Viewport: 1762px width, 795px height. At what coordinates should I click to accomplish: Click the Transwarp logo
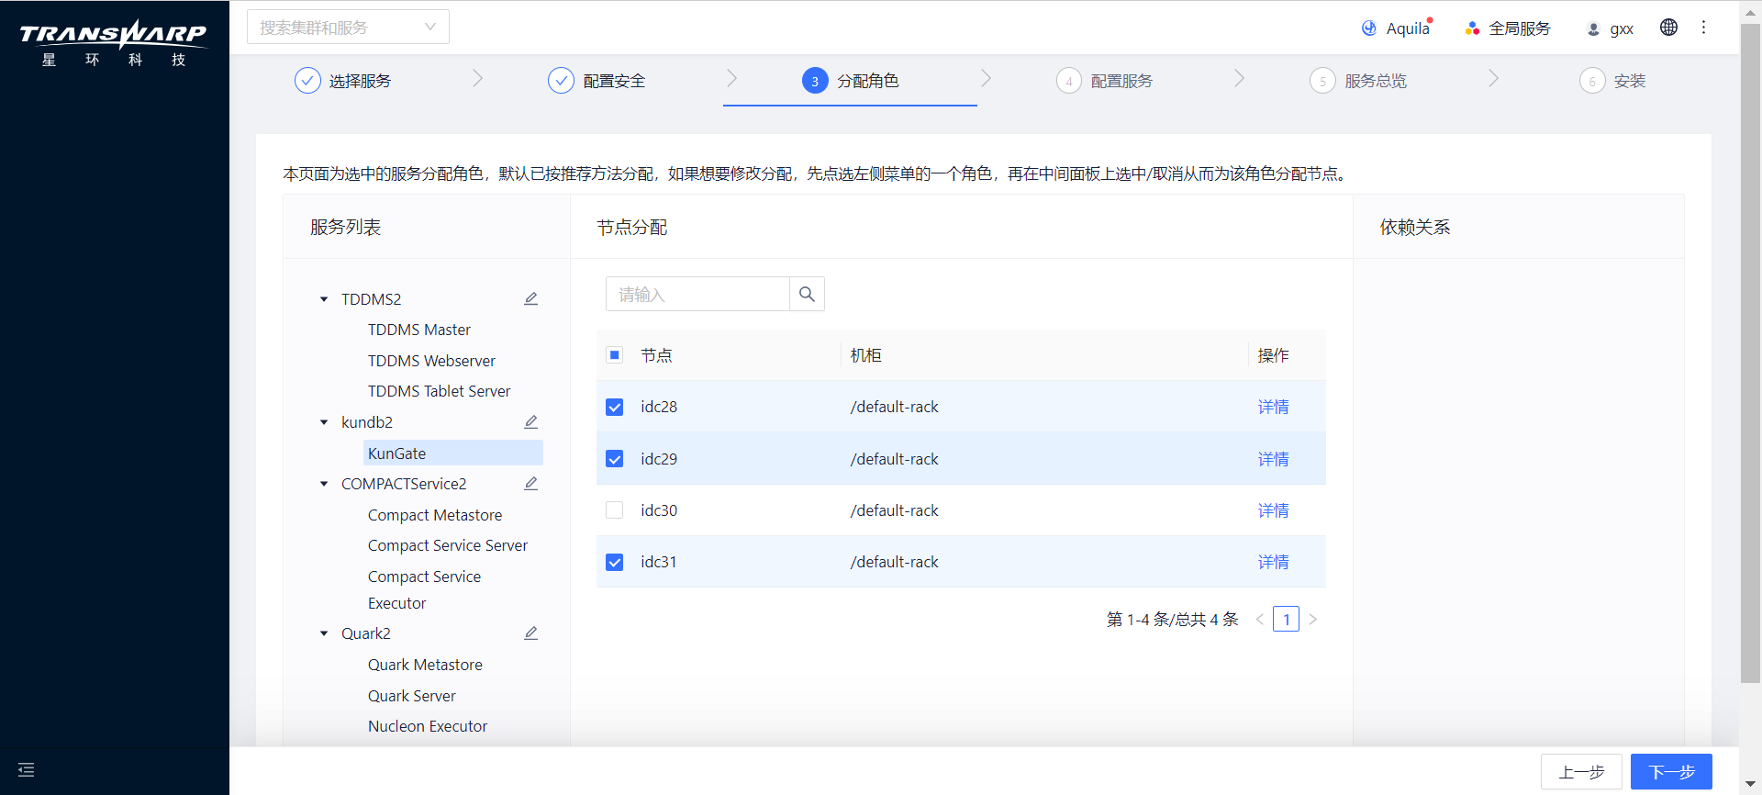tap(114, 42)
